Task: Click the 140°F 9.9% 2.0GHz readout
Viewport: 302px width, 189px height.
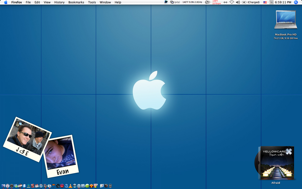Action: coord(192,2)
